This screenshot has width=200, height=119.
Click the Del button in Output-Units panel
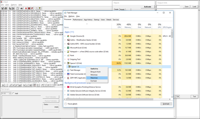point(178,96)
